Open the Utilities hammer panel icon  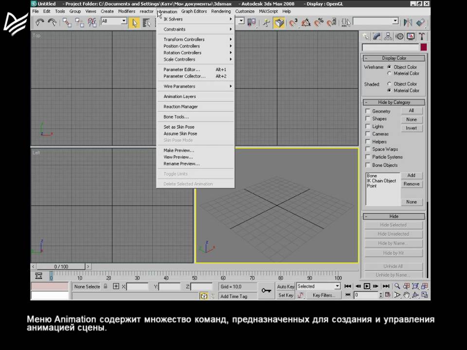click(x=422, y=36)
